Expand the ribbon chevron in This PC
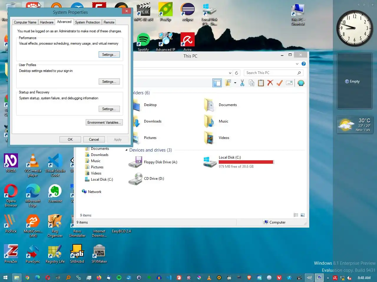 [x=297, y=64]
